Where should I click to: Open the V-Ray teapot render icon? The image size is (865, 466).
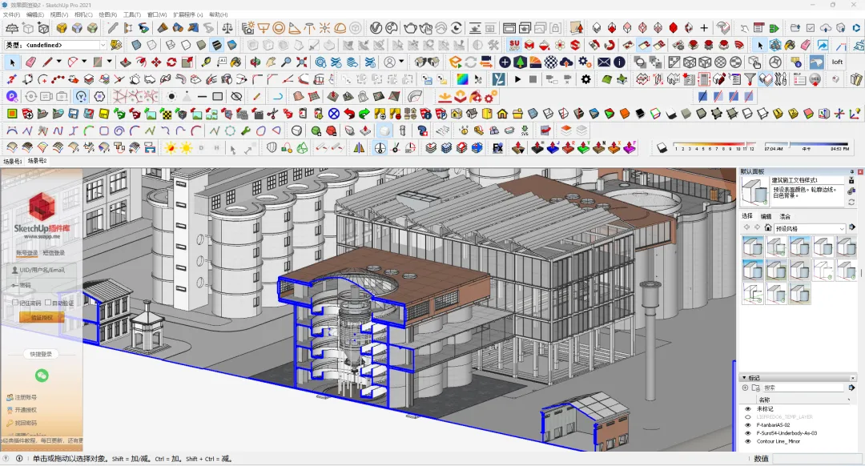(410, 27)
